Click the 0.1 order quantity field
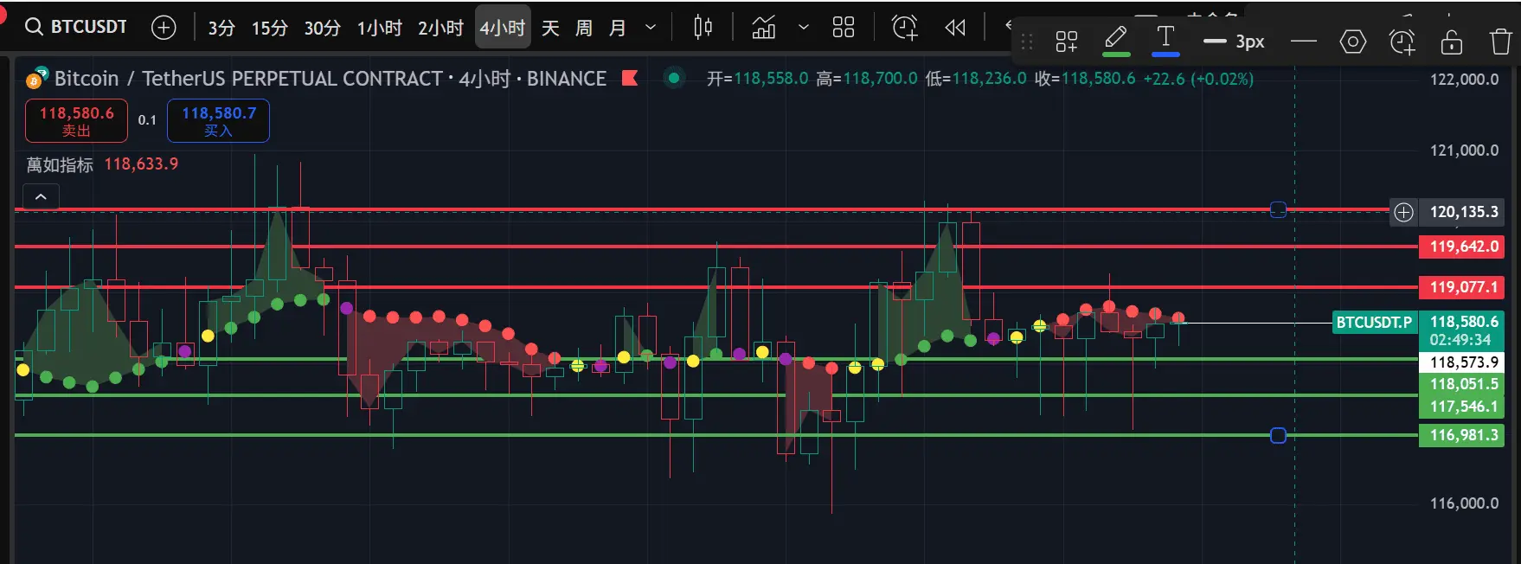 pyautogui.click(x=147, y=120)
